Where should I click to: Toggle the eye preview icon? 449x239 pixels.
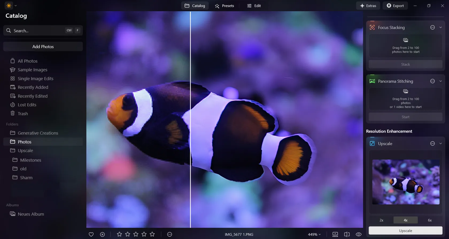click(359, 234)
